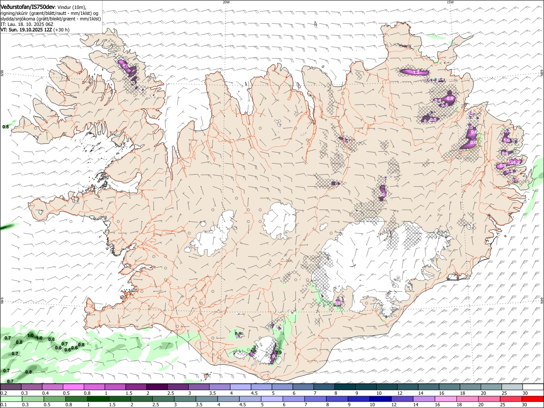Pick darkest green 1–1.5 swatch in lower legend
544x408 pixels.
click(98, 399)
